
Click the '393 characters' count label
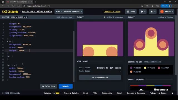pos(64,17)
